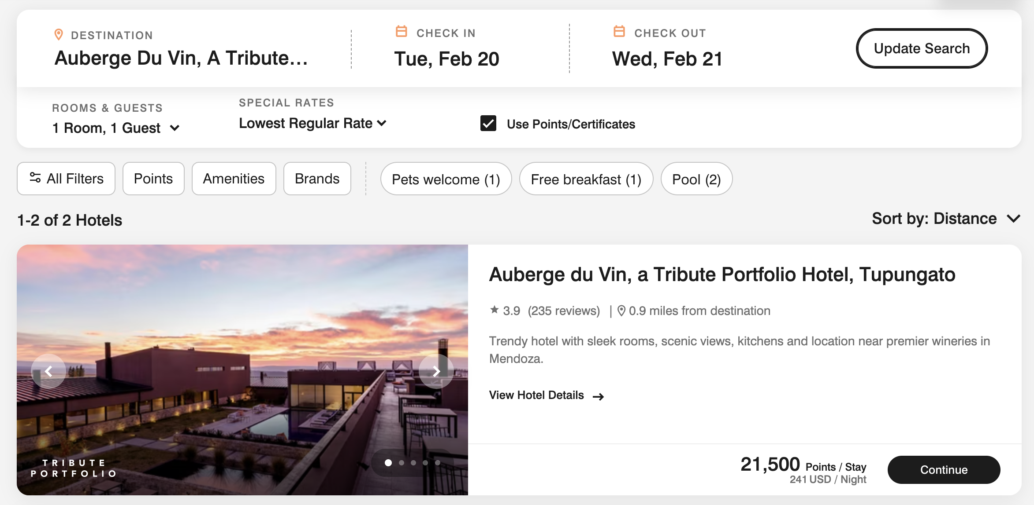Click the check-in calendar icon
Screen dimensions: 1034x505
point(401,31)
